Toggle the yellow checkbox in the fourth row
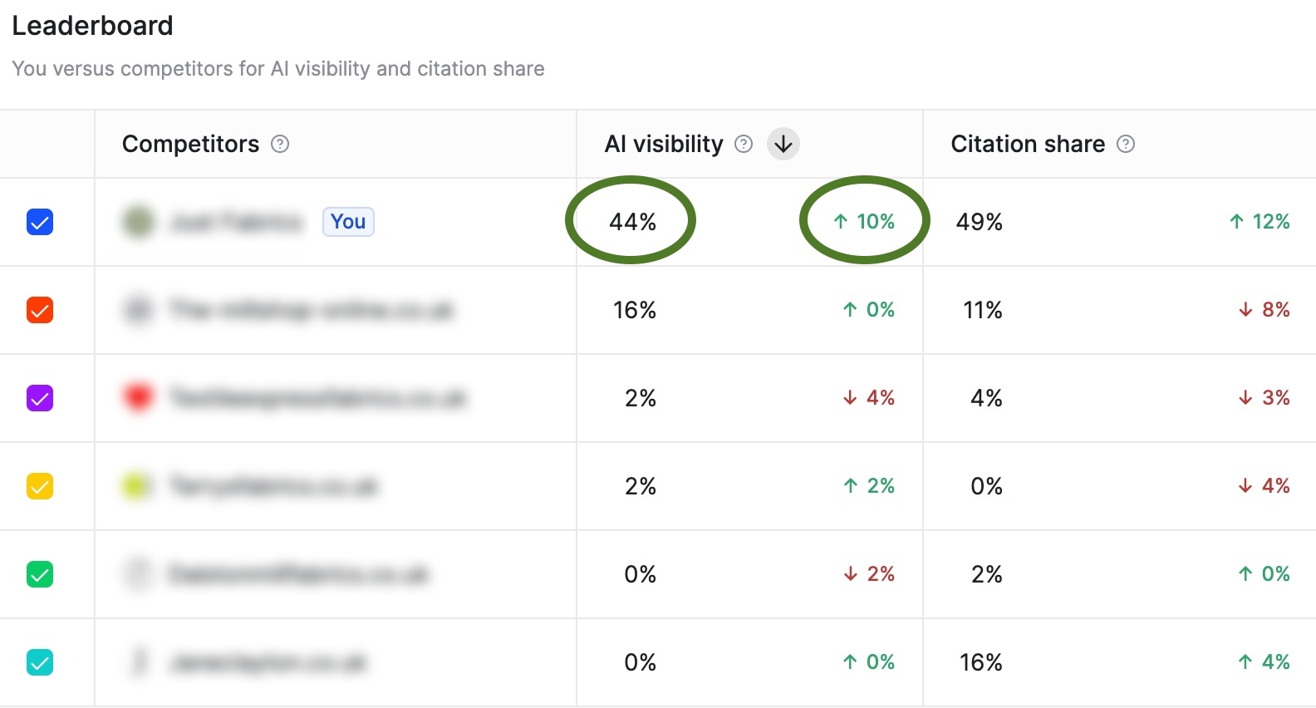 (x=39, y=486)
